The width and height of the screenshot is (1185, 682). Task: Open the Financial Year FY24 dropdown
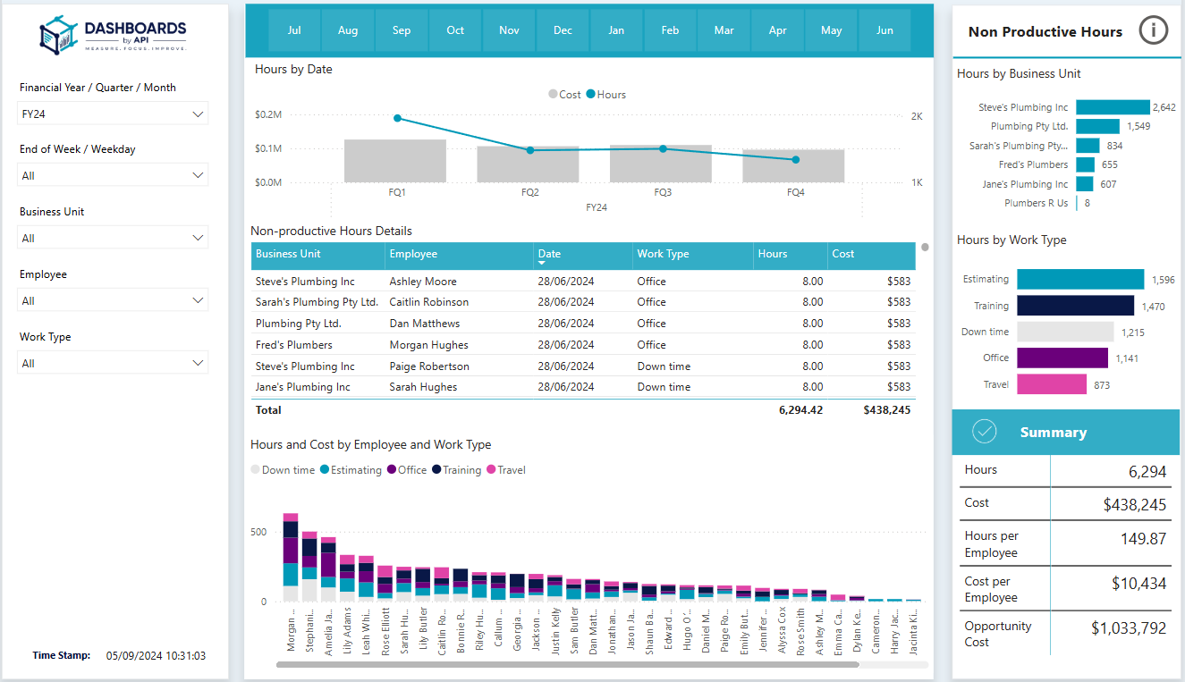coord(114,114)
